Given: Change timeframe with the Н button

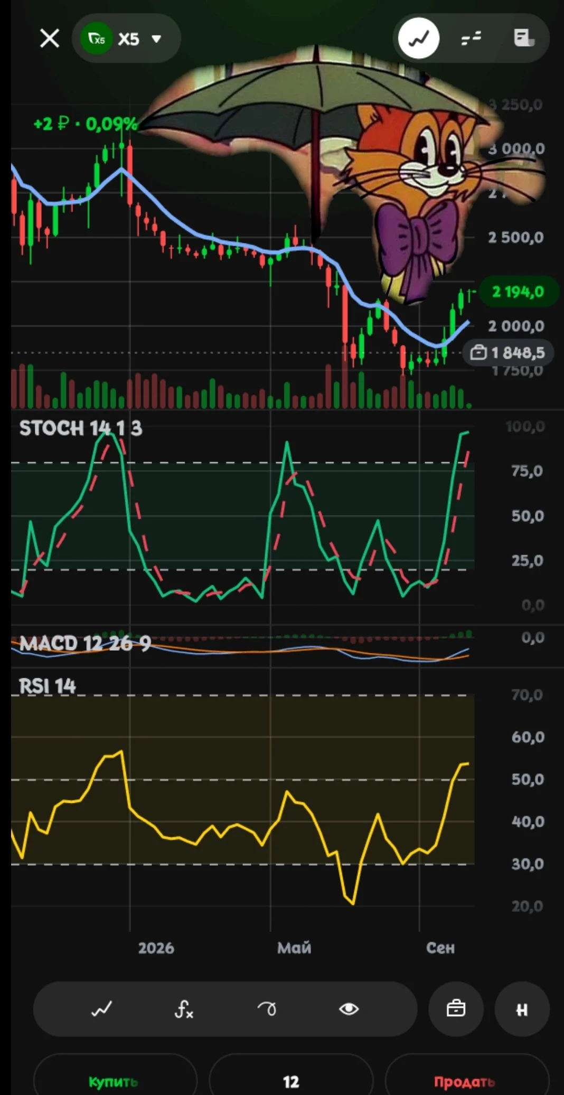Looking at the screenshot, I should (x=522, y=1009).
